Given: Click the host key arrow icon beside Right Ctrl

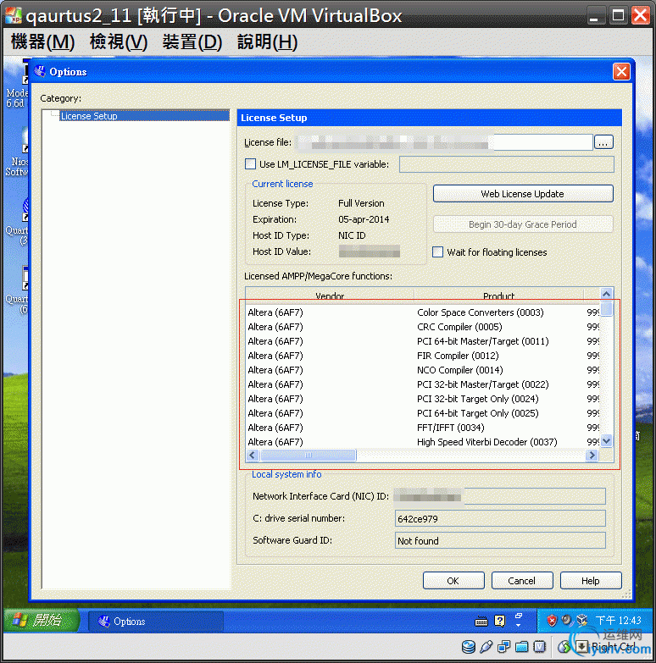Looking at the screenshot, I should pos(581,647).
